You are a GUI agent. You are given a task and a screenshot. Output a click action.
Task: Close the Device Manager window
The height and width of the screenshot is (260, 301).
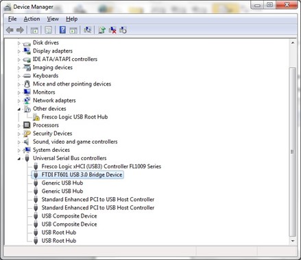tap(287, 5)
